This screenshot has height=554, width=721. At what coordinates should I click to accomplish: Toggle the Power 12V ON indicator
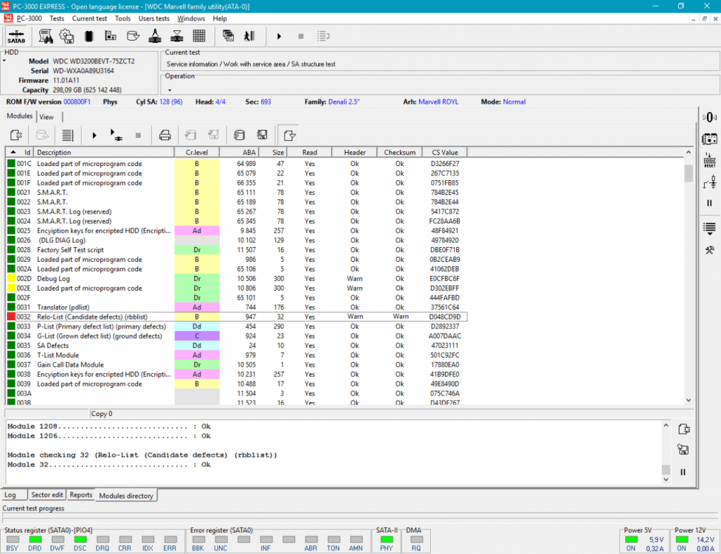click(682, 540)
